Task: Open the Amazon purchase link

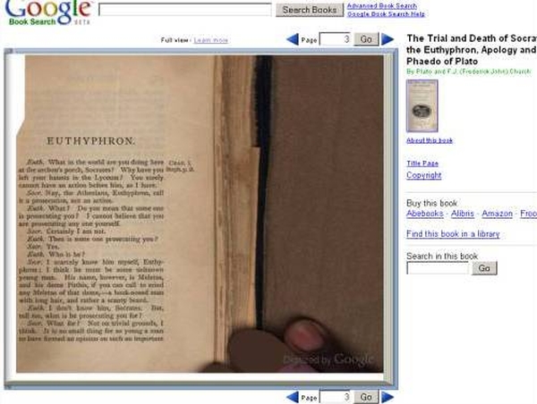Action: tap(497, 214)
